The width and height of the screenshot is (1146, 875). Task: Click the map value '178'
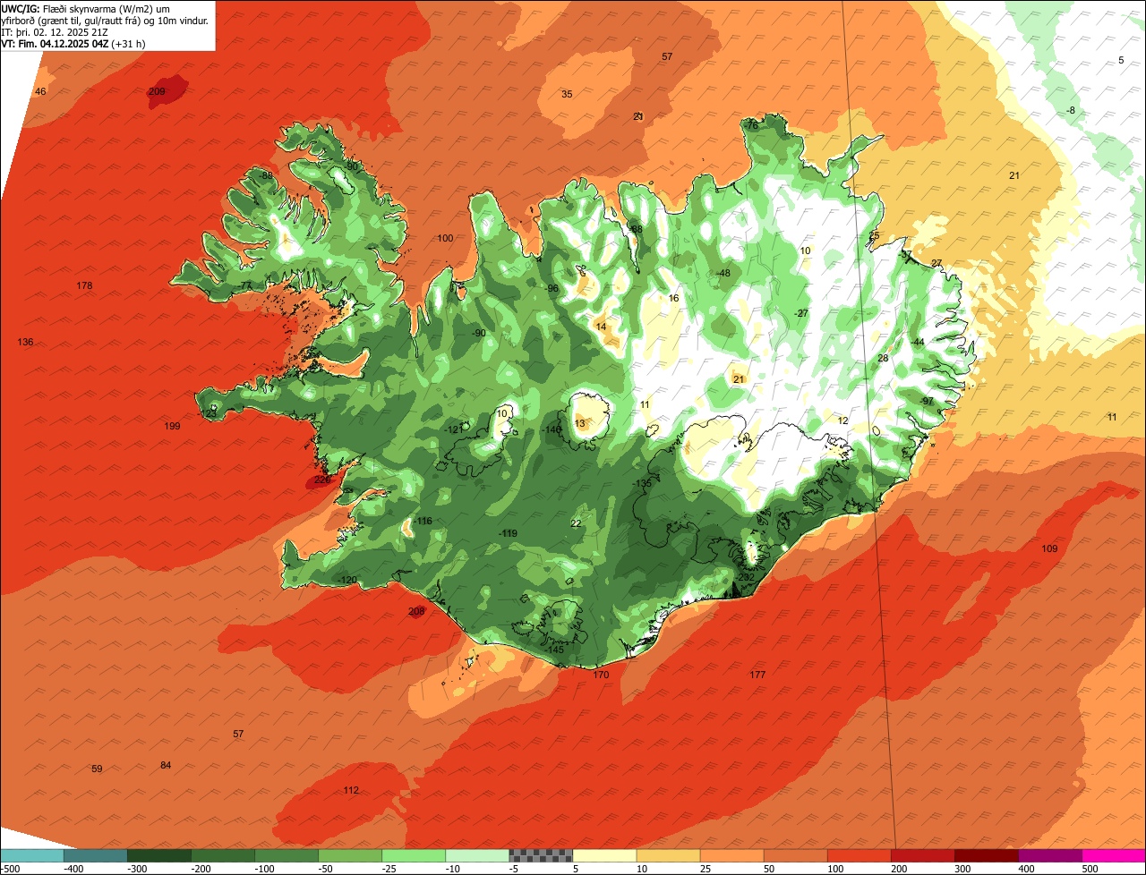[84, 285]
